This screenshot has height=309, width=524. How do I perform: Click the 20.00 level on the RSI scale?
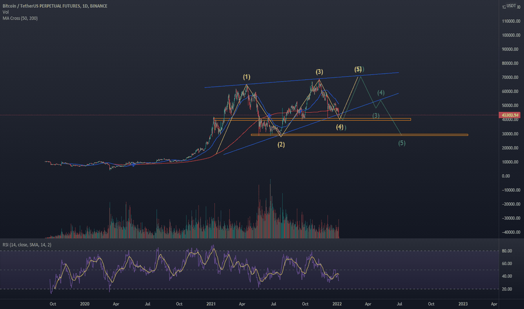[x=507, y=289]
